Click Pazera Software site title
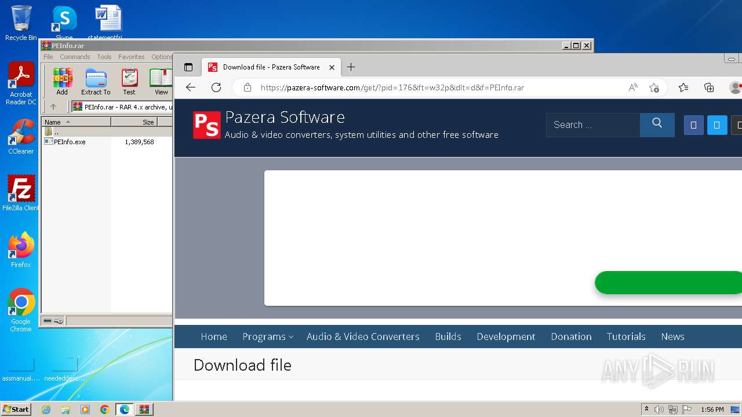 285,118
